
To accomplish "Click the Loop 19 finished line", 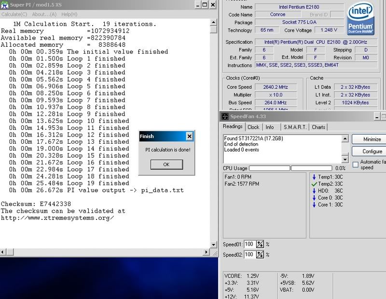I will pyautogui.click(x=69, y=183).
